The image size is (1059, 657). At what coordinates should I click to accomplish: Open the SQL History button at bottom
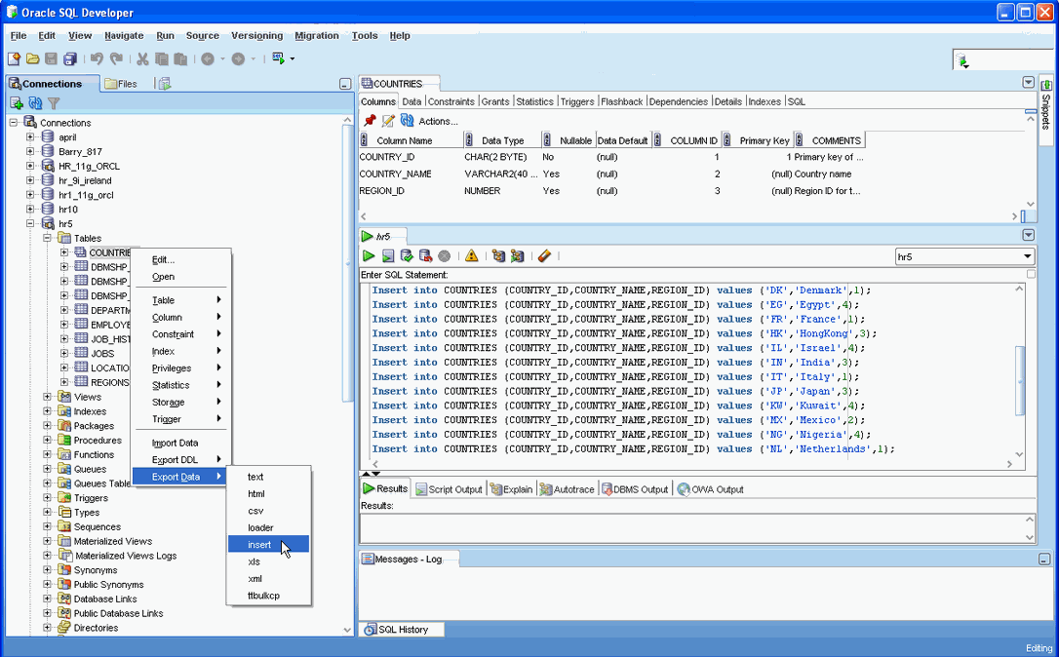(x=402, y=630)
